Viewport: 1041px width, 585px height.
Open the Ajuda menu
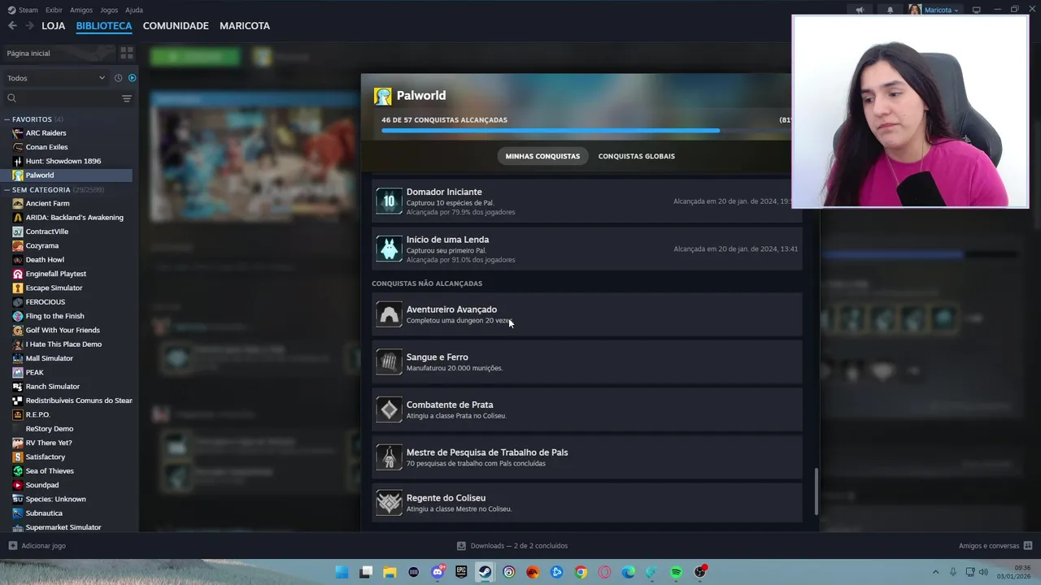click(x=134, y=10)
